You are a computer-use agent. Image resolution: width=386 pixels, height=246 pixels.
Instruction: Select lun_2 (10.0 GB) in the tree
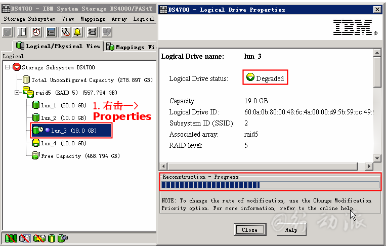(x=64, y=118)
